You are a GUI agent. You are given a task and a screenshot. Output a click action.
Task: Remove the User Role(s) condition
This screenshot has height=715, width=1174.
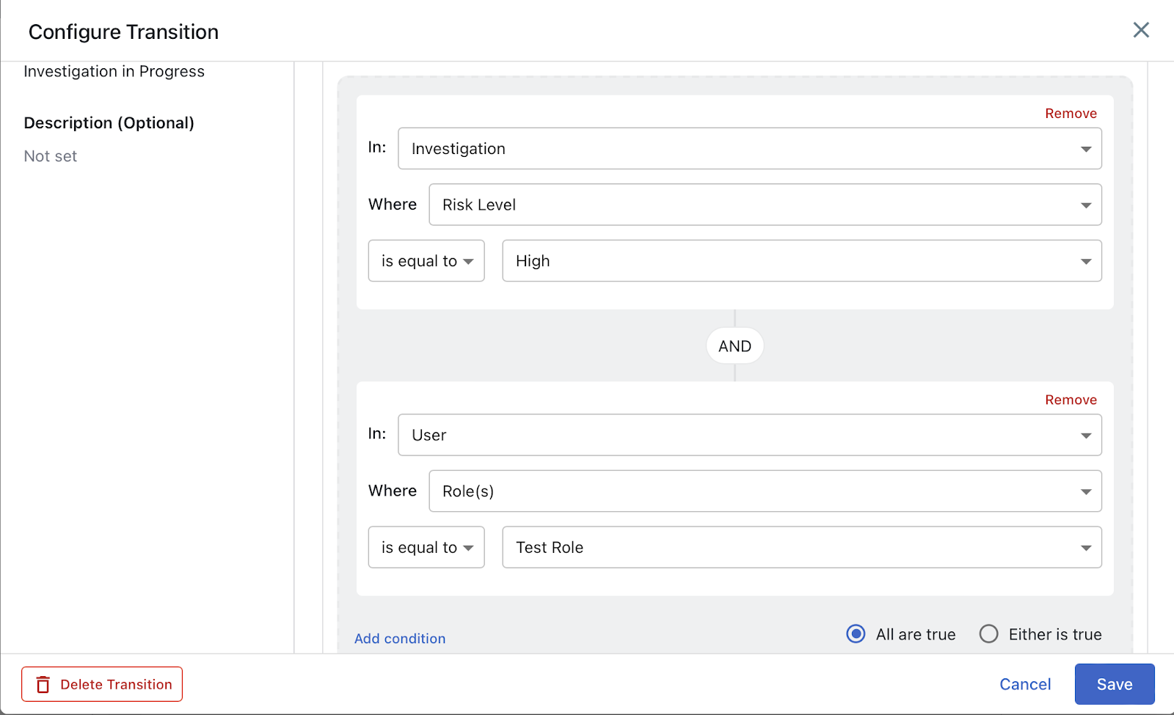click(x=1071, y=400)
